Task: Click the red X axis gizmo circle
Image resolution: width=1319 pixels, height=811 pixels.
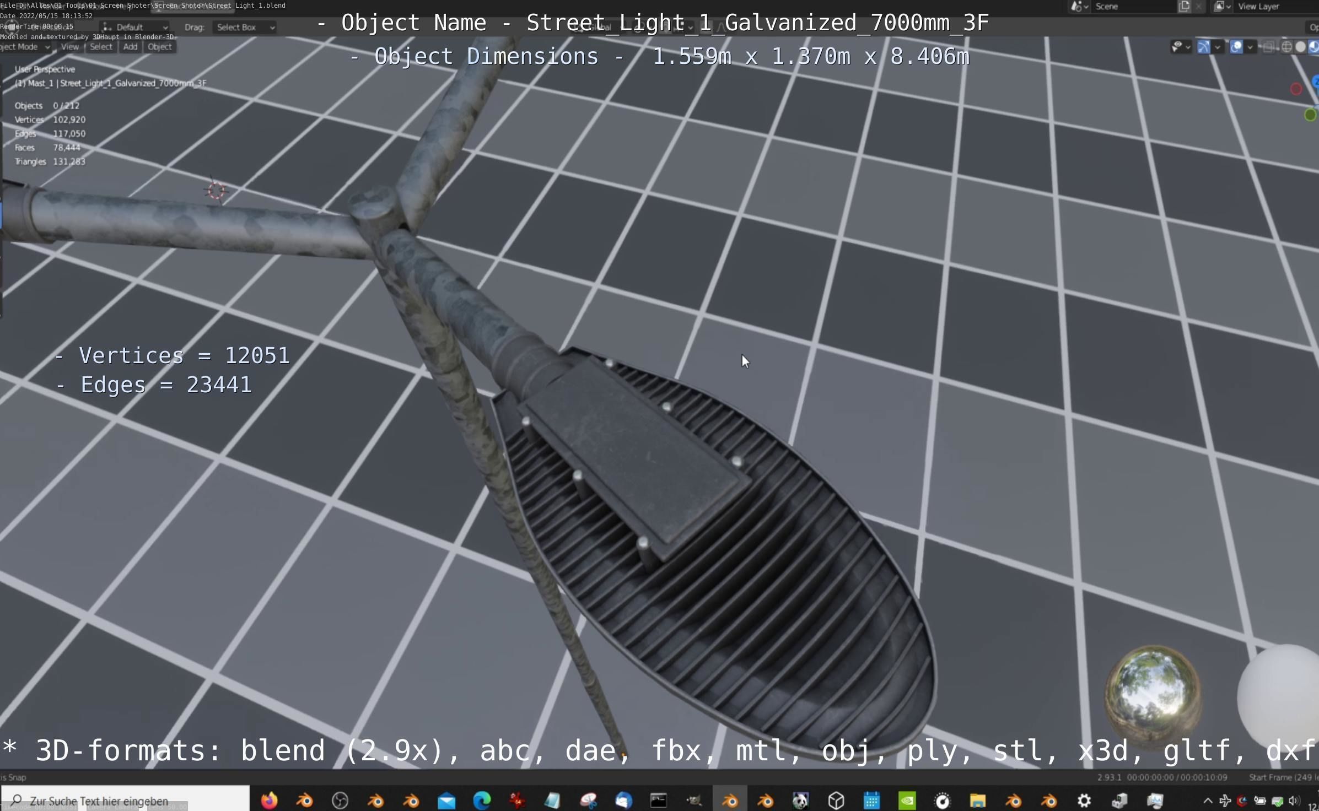Action: (1296, 89)
